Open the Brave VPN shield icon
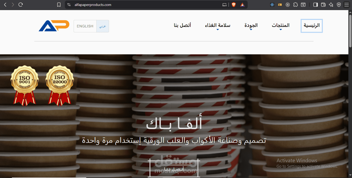Image resolution: width=352 pixels, height=178 pixels. (x=339, y=5)
